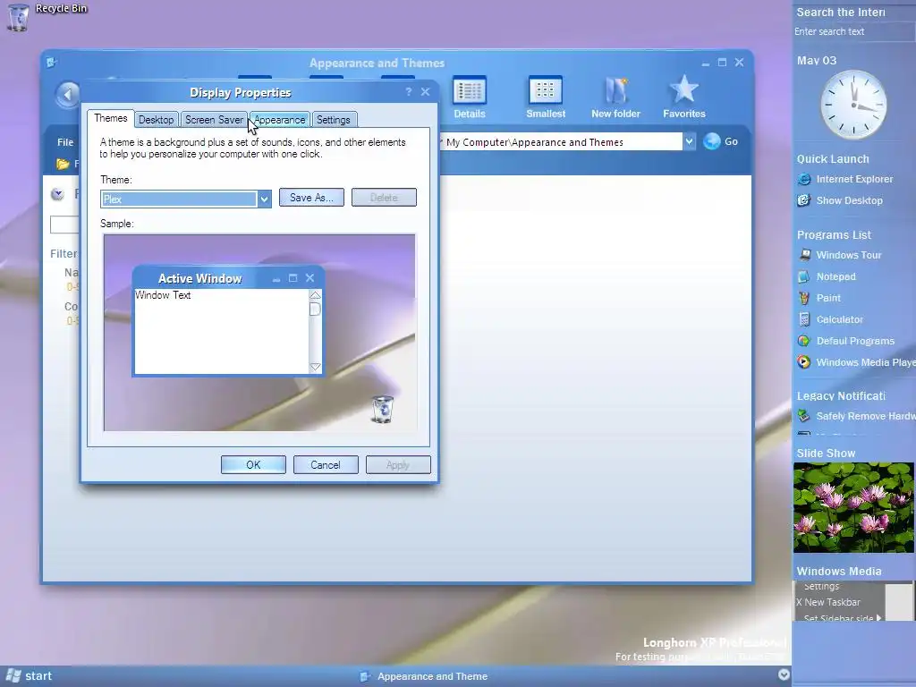Click scroll down arrow in sample window
The image size is (916, 687).
[x=315, y=367]
